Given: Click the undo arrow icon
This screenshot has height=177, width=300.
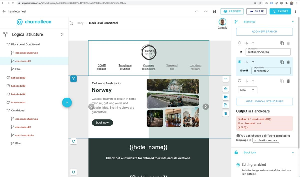Looking at the screenshot, I should click(x=197, y=11).
